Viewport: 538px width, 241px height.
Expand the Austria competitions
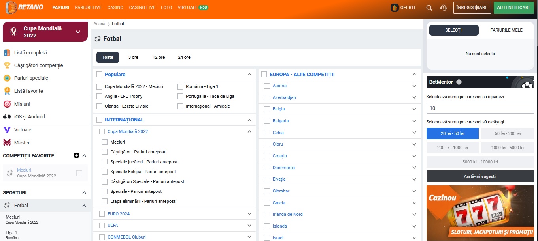point(414,86)
